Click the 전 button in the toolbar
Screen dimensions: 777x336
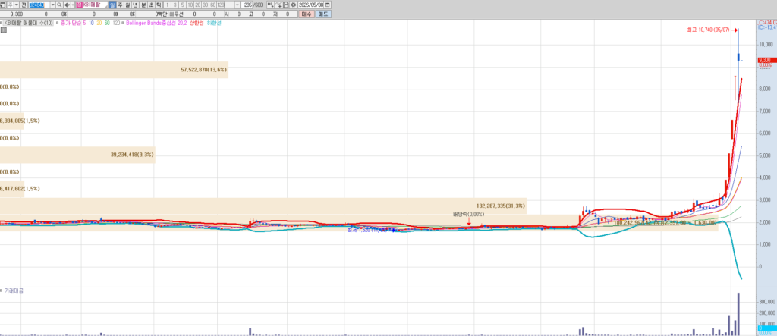(x=24, y=5)
